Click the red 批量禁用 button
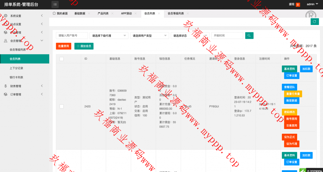The height and width of the screenshot is (172, 323). click(63, 46)
